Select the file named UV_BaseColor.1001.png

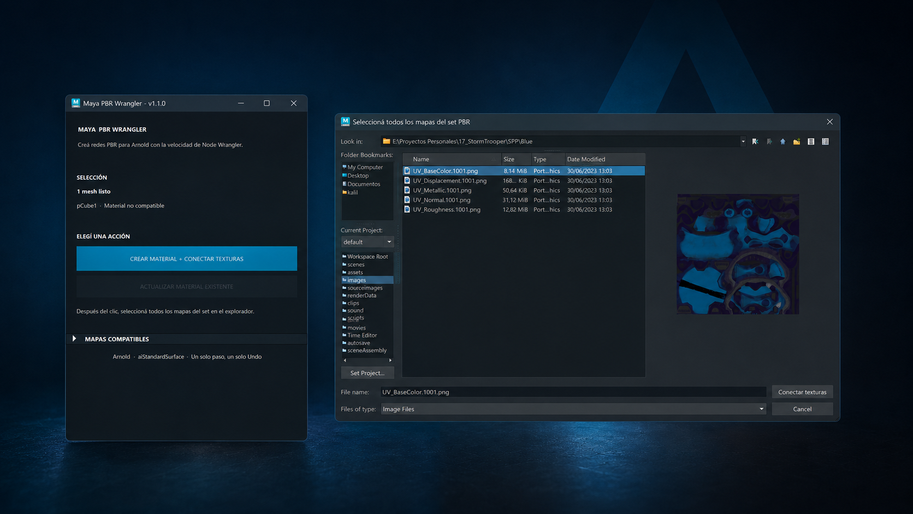point(445,171)
